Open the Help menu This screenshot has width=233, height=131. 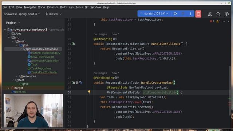(106, 7)
